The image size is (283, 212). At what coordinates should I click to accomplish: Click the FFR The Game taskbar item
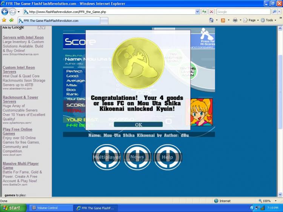click(x=96, y=208)
